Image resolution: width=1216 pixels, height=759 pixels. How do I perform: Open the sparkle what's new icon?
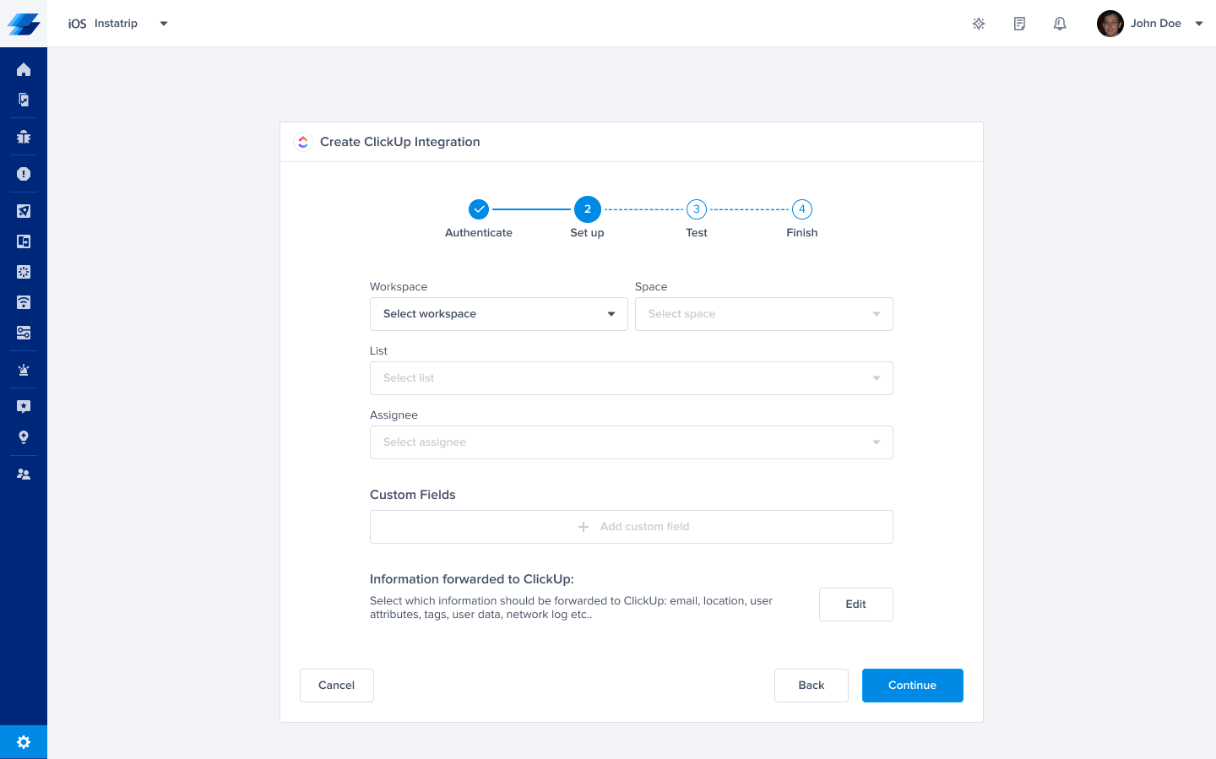coord(979,24)
